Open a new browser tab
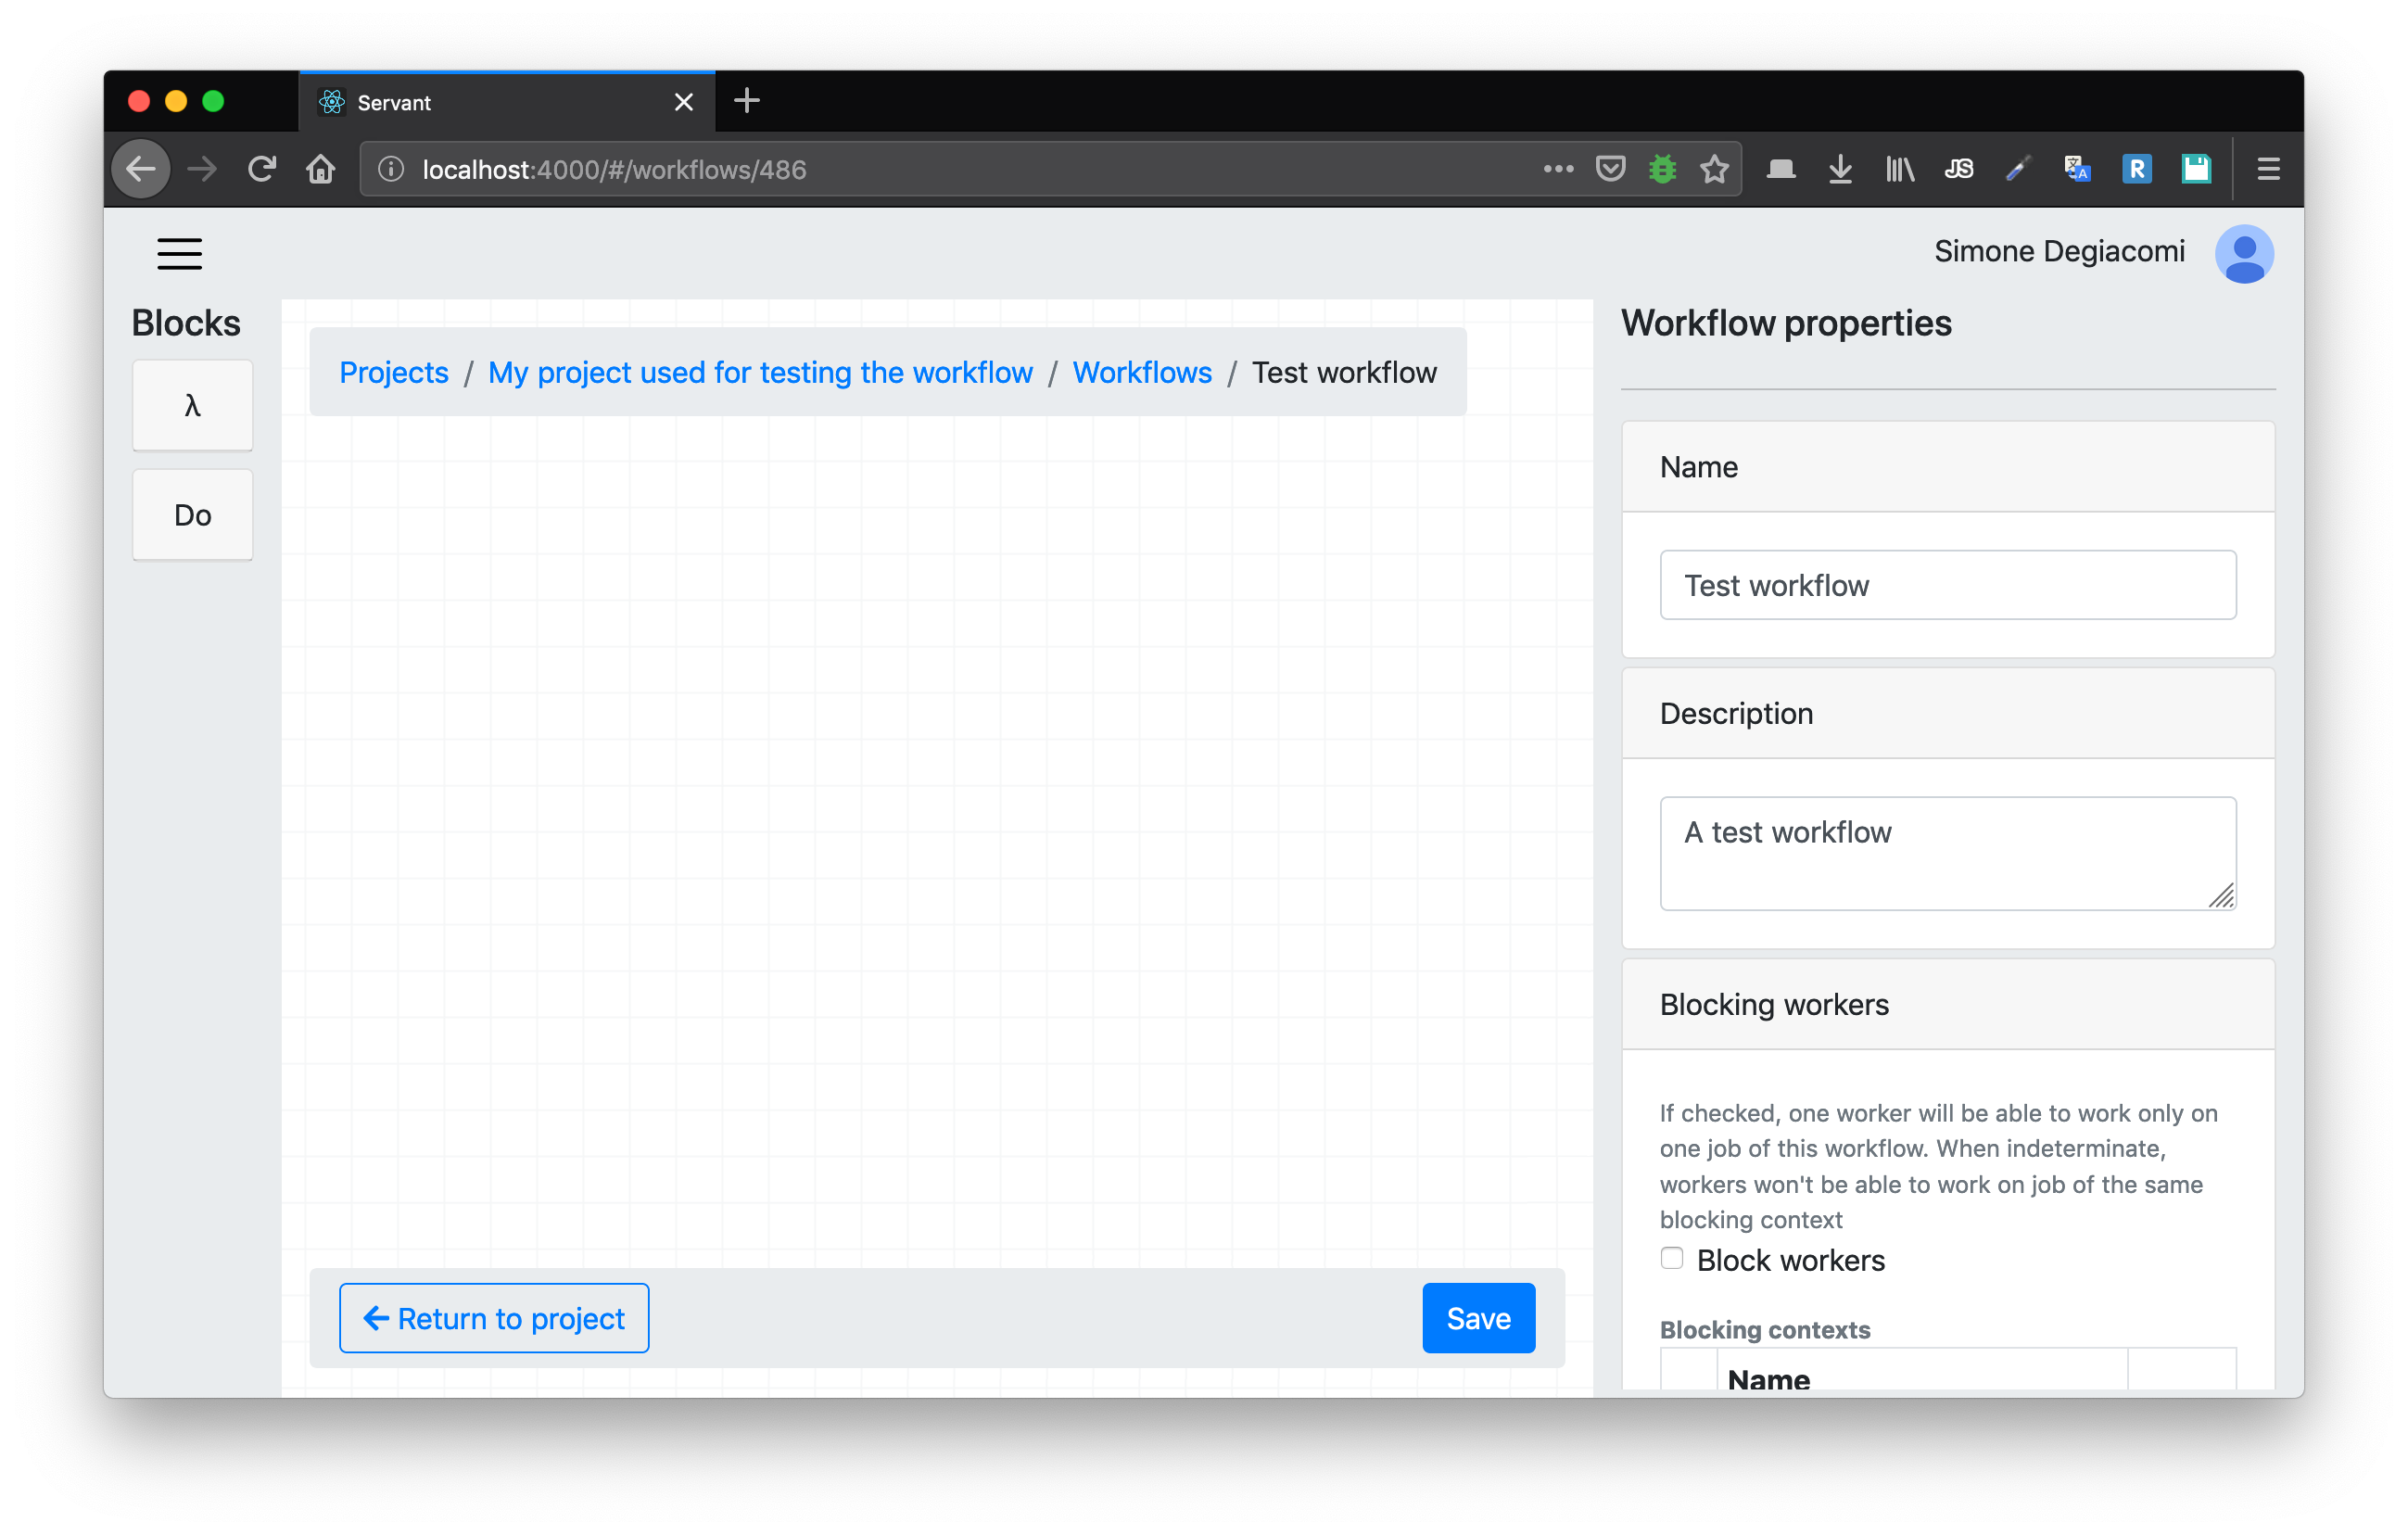Image resolution: width=2408 pixels, height=1535 pixels. pyautogui.click(x=746, y=101)
